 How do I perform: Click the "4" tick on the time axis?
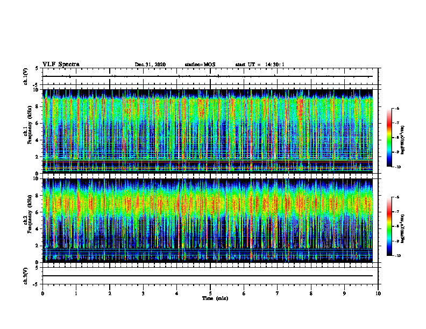point(177,294)
